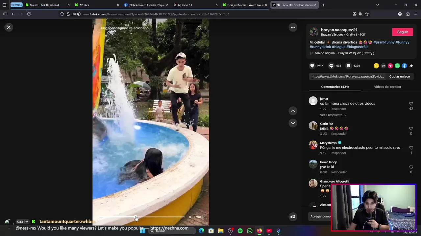421x236 pixels.
Task: Switch to the Inicio / X tab
Action: pos(195,5)
